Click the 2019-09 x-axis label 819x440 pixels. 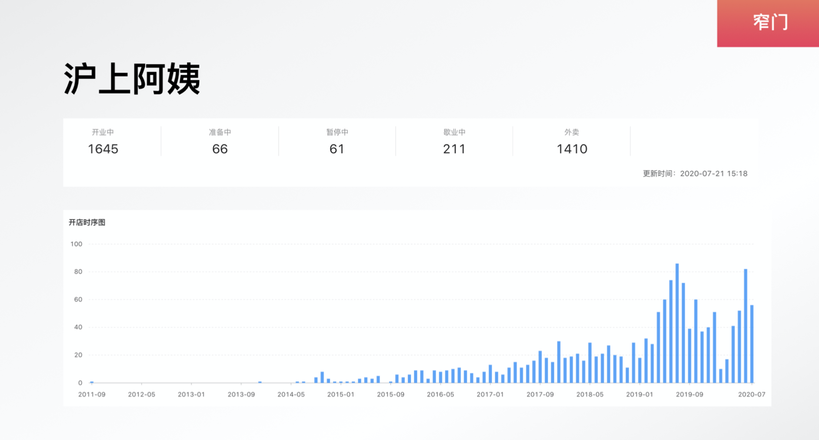pos(689,394)
